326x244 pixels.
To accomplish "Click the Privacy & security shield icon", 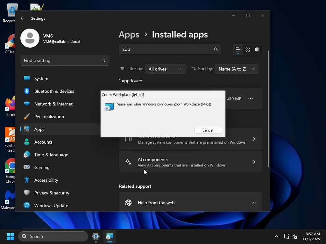I will [27, 193].
